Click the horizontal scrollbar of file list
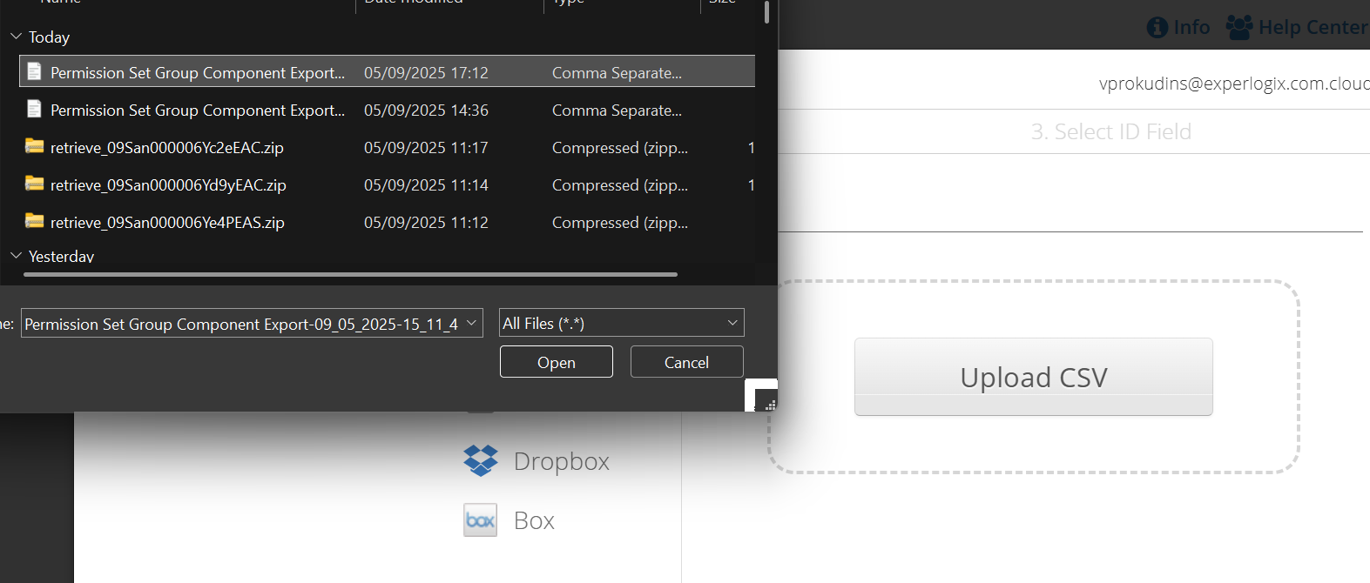This screenshot has height=583, width=1370. point(350,274)
